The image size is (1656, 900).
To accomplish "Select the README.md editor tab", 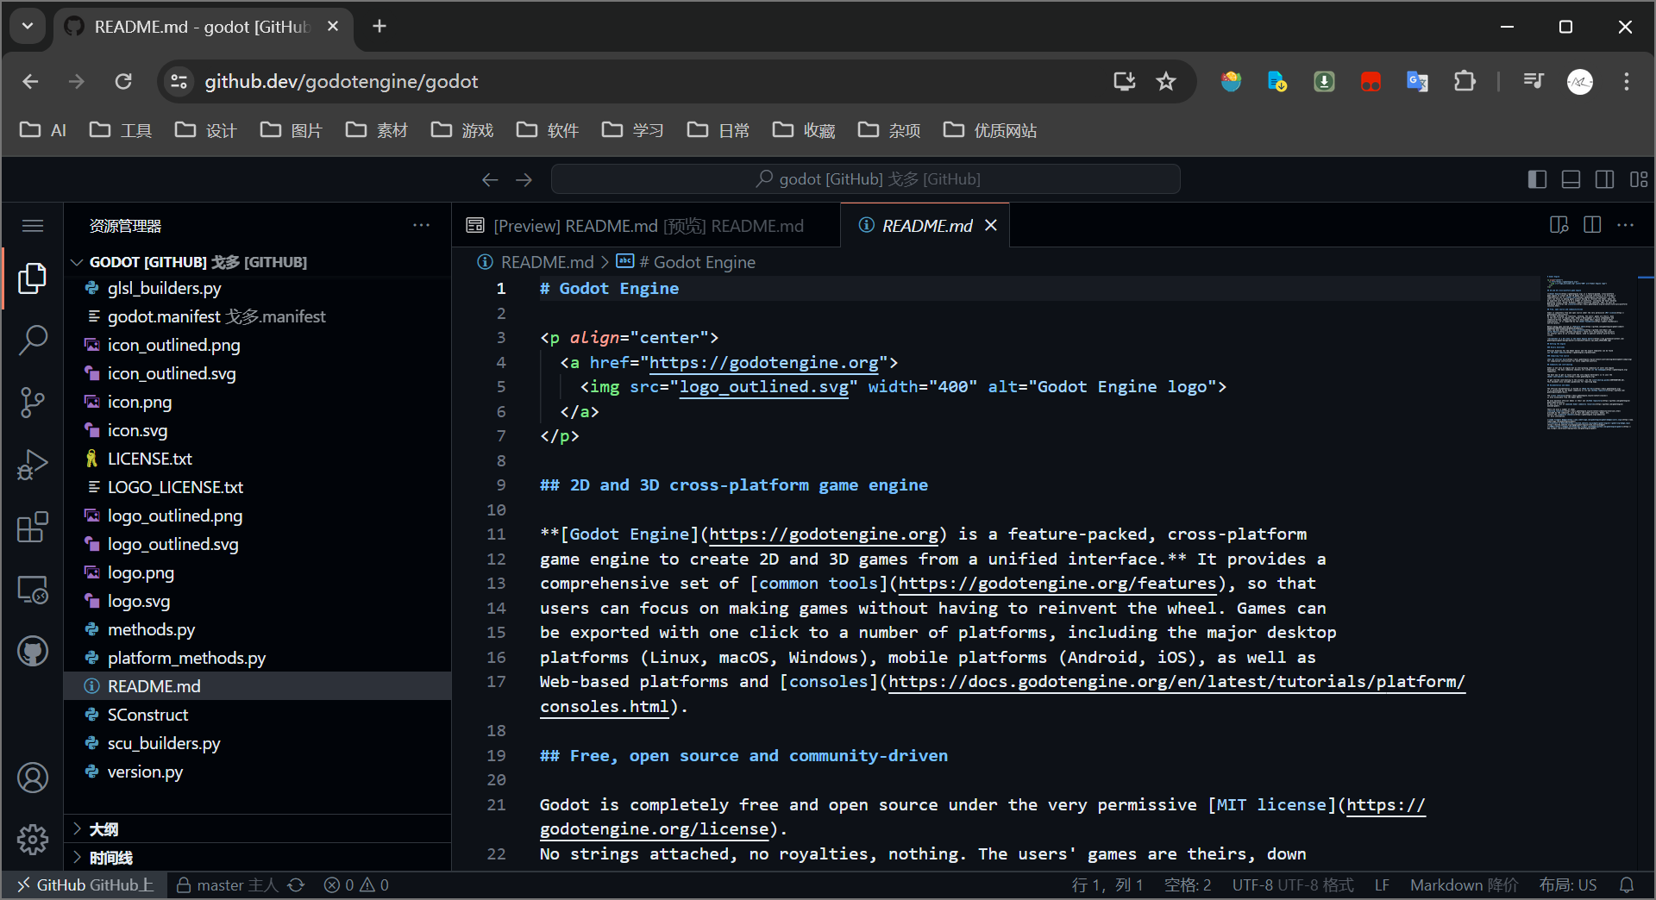I will 926,226.
